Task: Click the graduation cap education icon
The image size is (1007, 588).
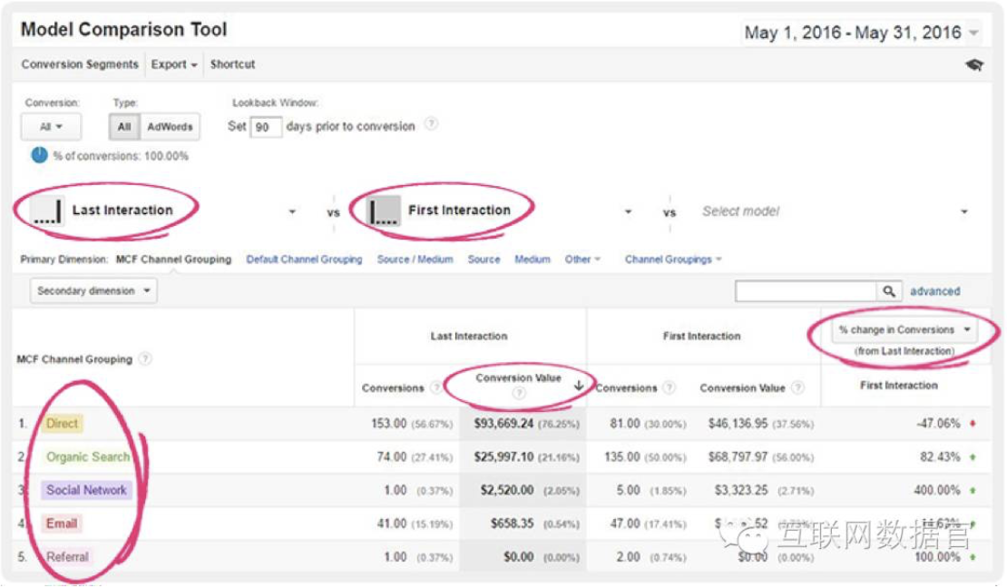Action: 974,65
